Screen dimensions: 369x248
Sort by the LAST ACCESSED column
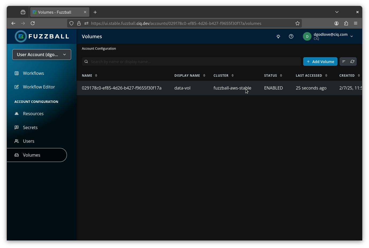pos(311,76)
